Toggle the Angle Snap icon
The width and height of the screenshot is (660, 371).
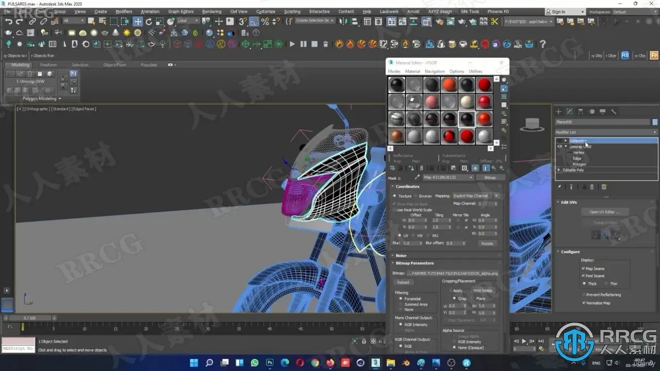tap(254, 21)
